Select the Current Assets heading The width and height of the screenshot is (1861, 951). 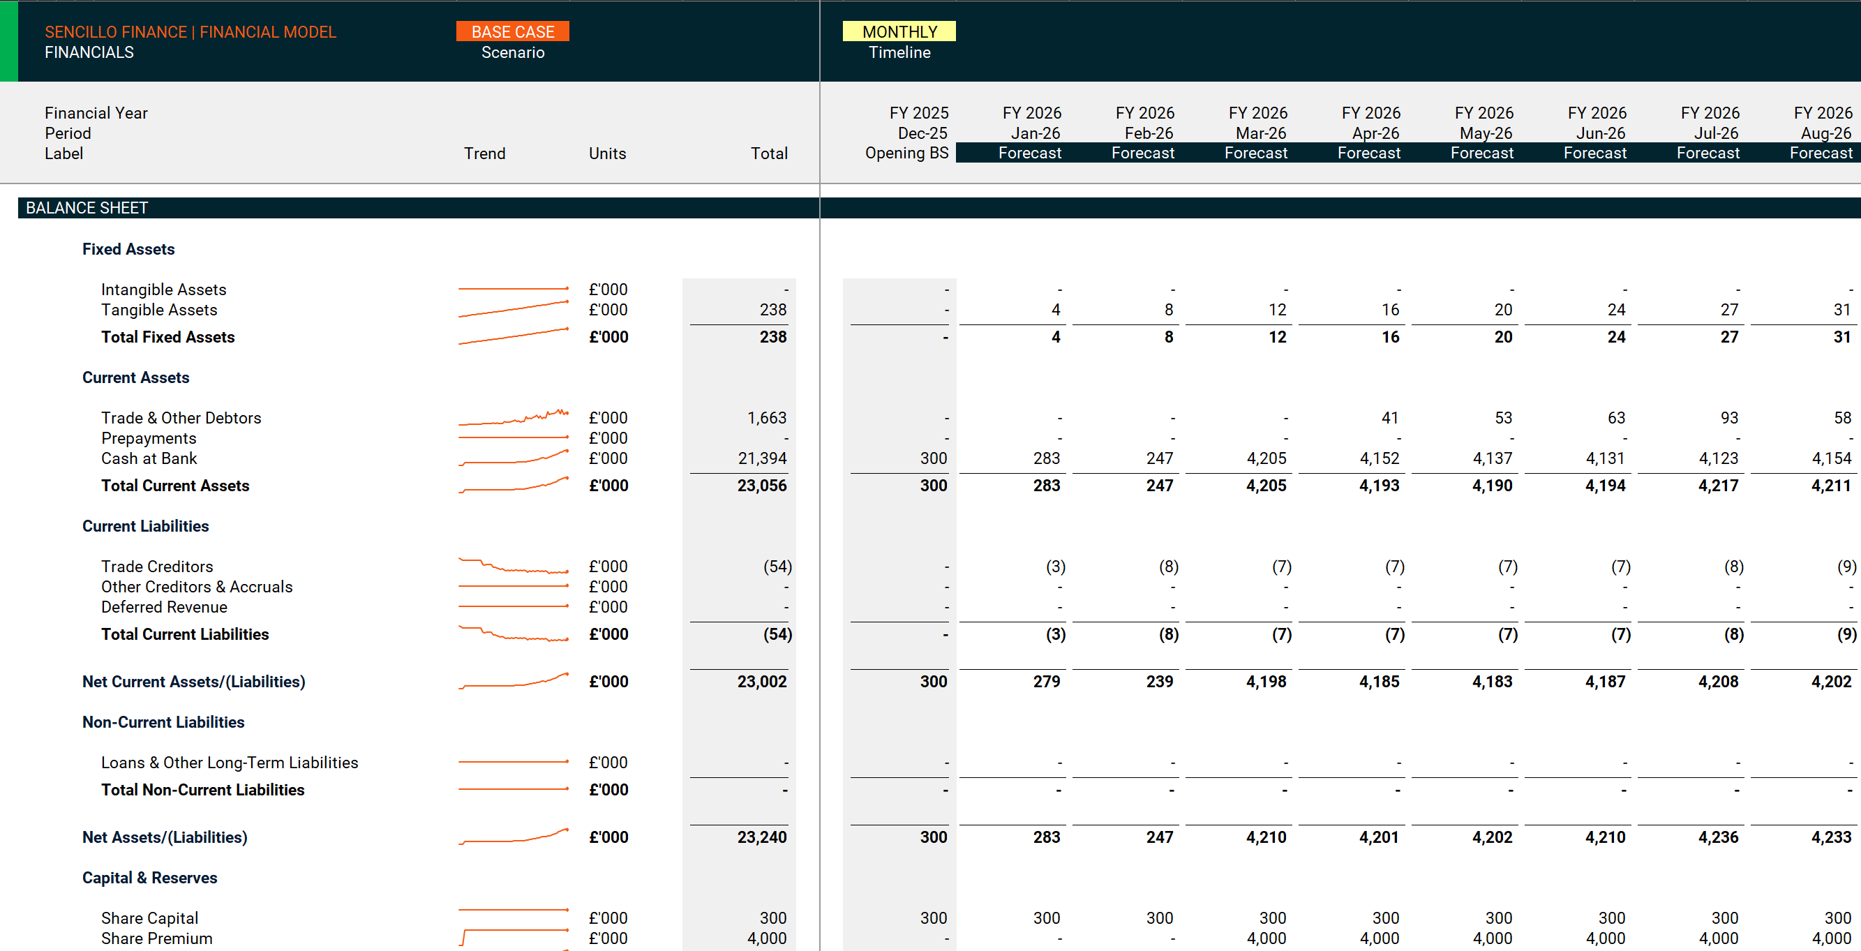tap(136, 378)
